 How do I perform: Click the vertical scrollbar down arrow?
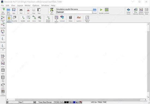pos(148,97)
